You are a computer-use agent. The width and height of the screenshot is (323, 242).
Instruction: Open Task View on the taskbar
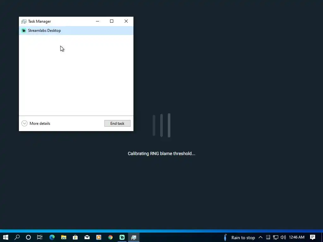coord(40,237)
